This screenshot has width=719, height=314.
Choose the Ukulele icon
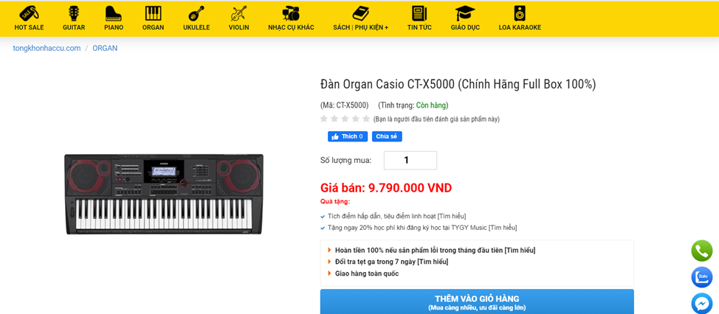click(x=196, y=13)
